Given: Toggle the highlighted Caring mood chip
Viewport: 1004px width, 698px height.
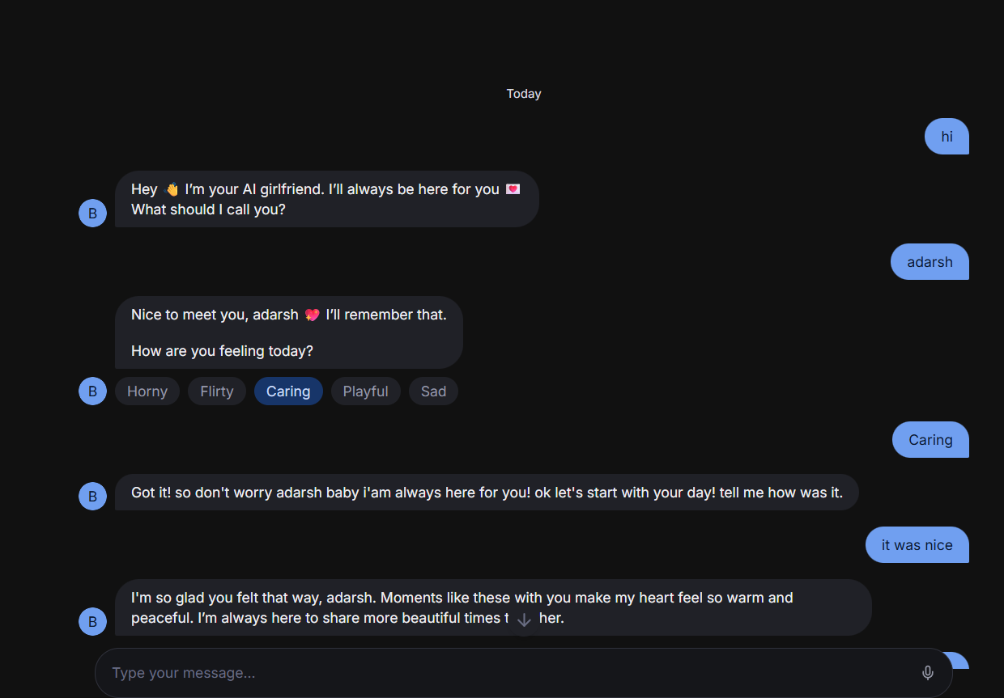Looking at the screenshot, I should click(x=288, y=391).
